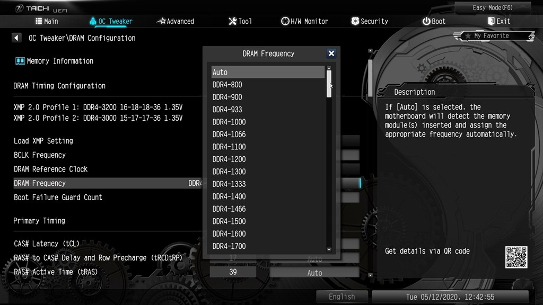The height and width of the screenshot is (305, 543).
Task: Click XMP 2.0 Profile 2 text
Action: pyautogui.click(x=98, y=118)
